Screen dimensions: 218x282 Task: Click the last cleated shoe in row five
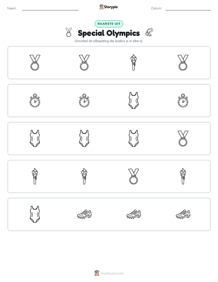coord(183,214)
